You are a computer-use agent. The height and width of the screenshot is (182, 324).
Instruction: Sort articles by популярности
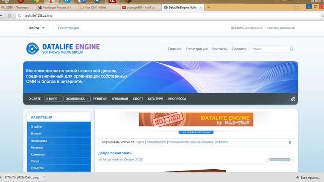156,142
